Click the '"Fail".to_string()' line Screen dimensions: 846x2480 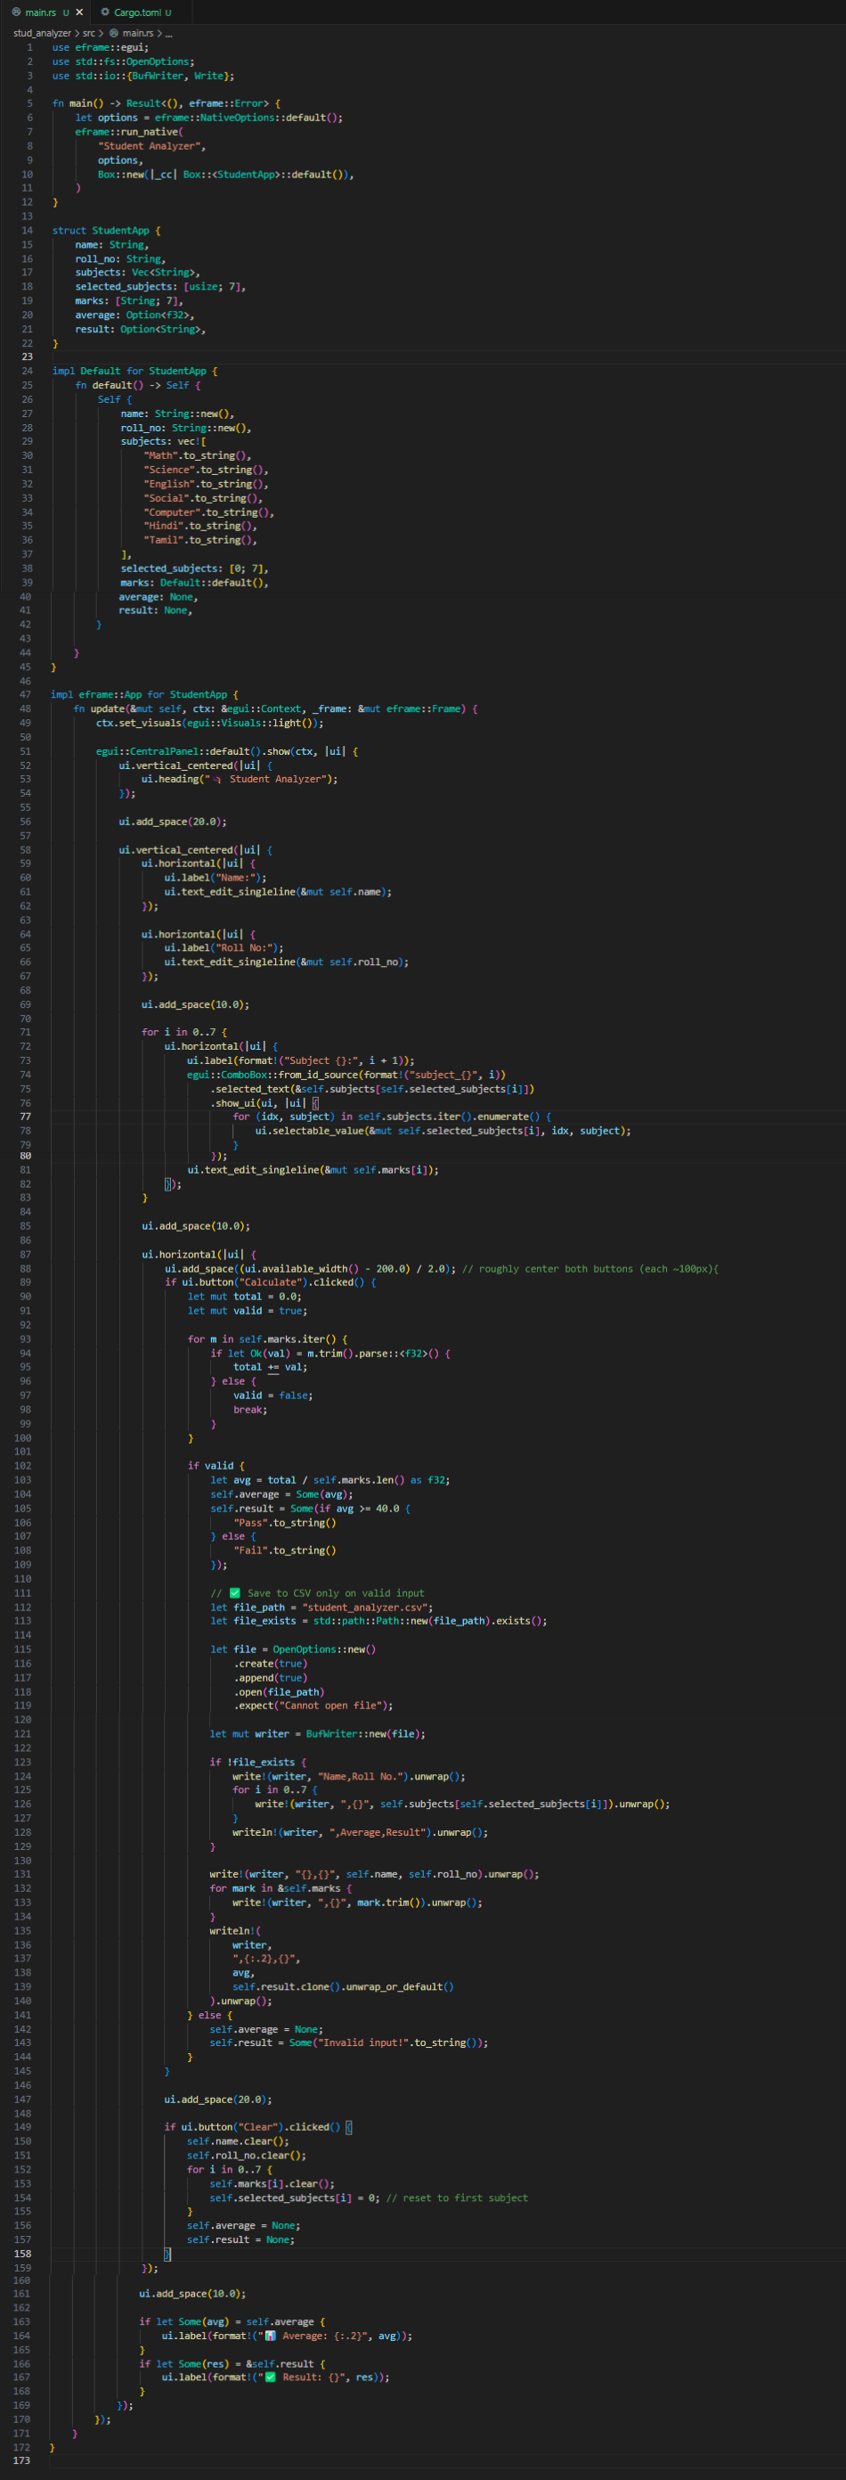coord(285,1551)
